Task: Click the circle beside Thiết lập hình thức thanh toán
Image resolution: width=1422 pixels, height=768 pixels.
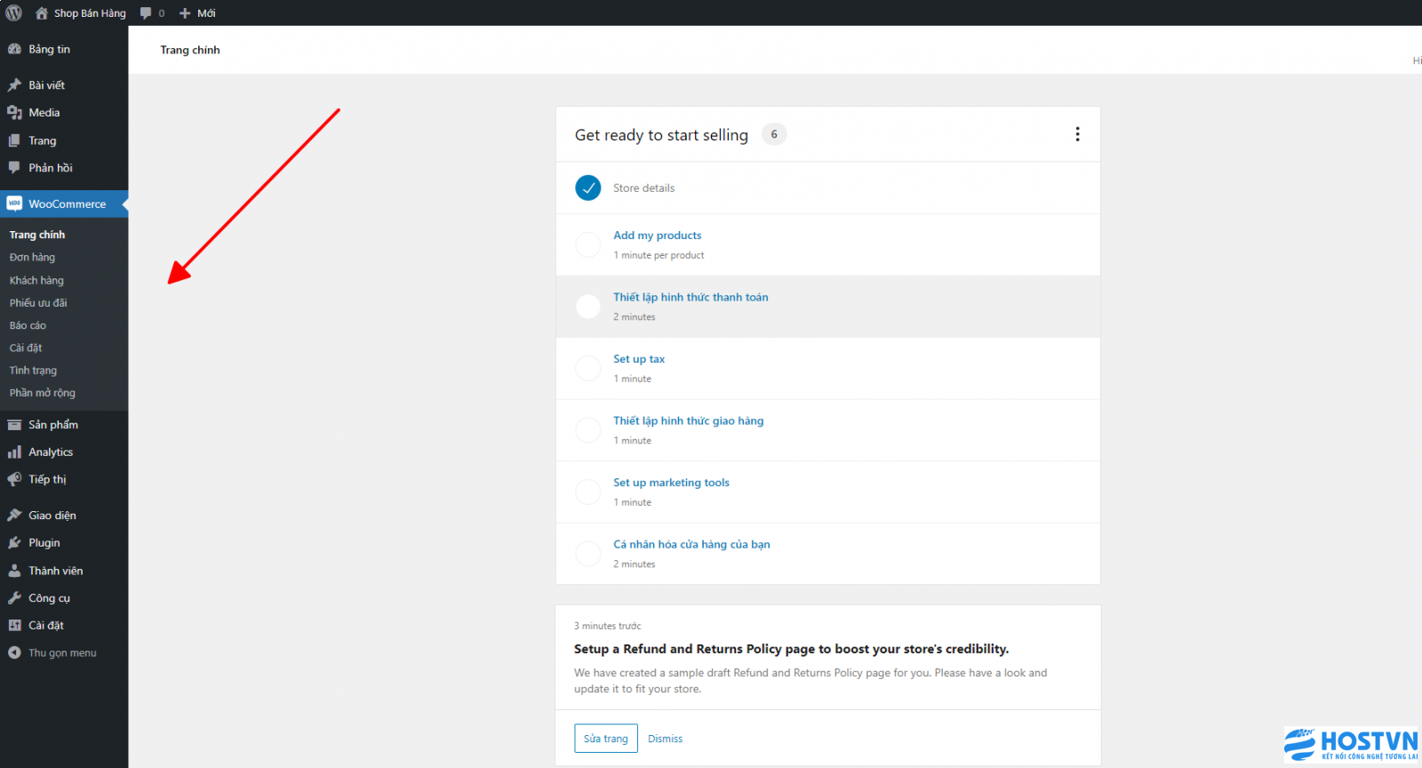Action: tap(588, 307)
